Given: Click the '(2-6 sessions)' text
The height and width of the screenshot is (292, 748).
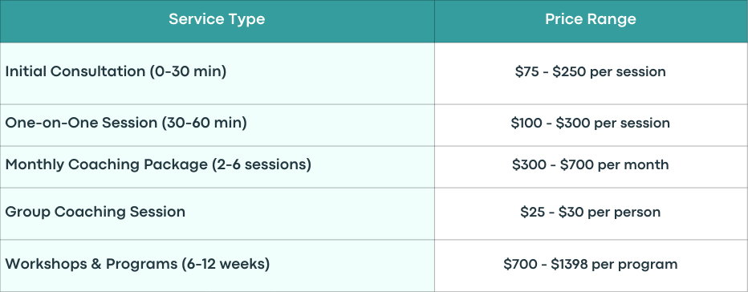Looking at the screenshot, I should (262, 164).
